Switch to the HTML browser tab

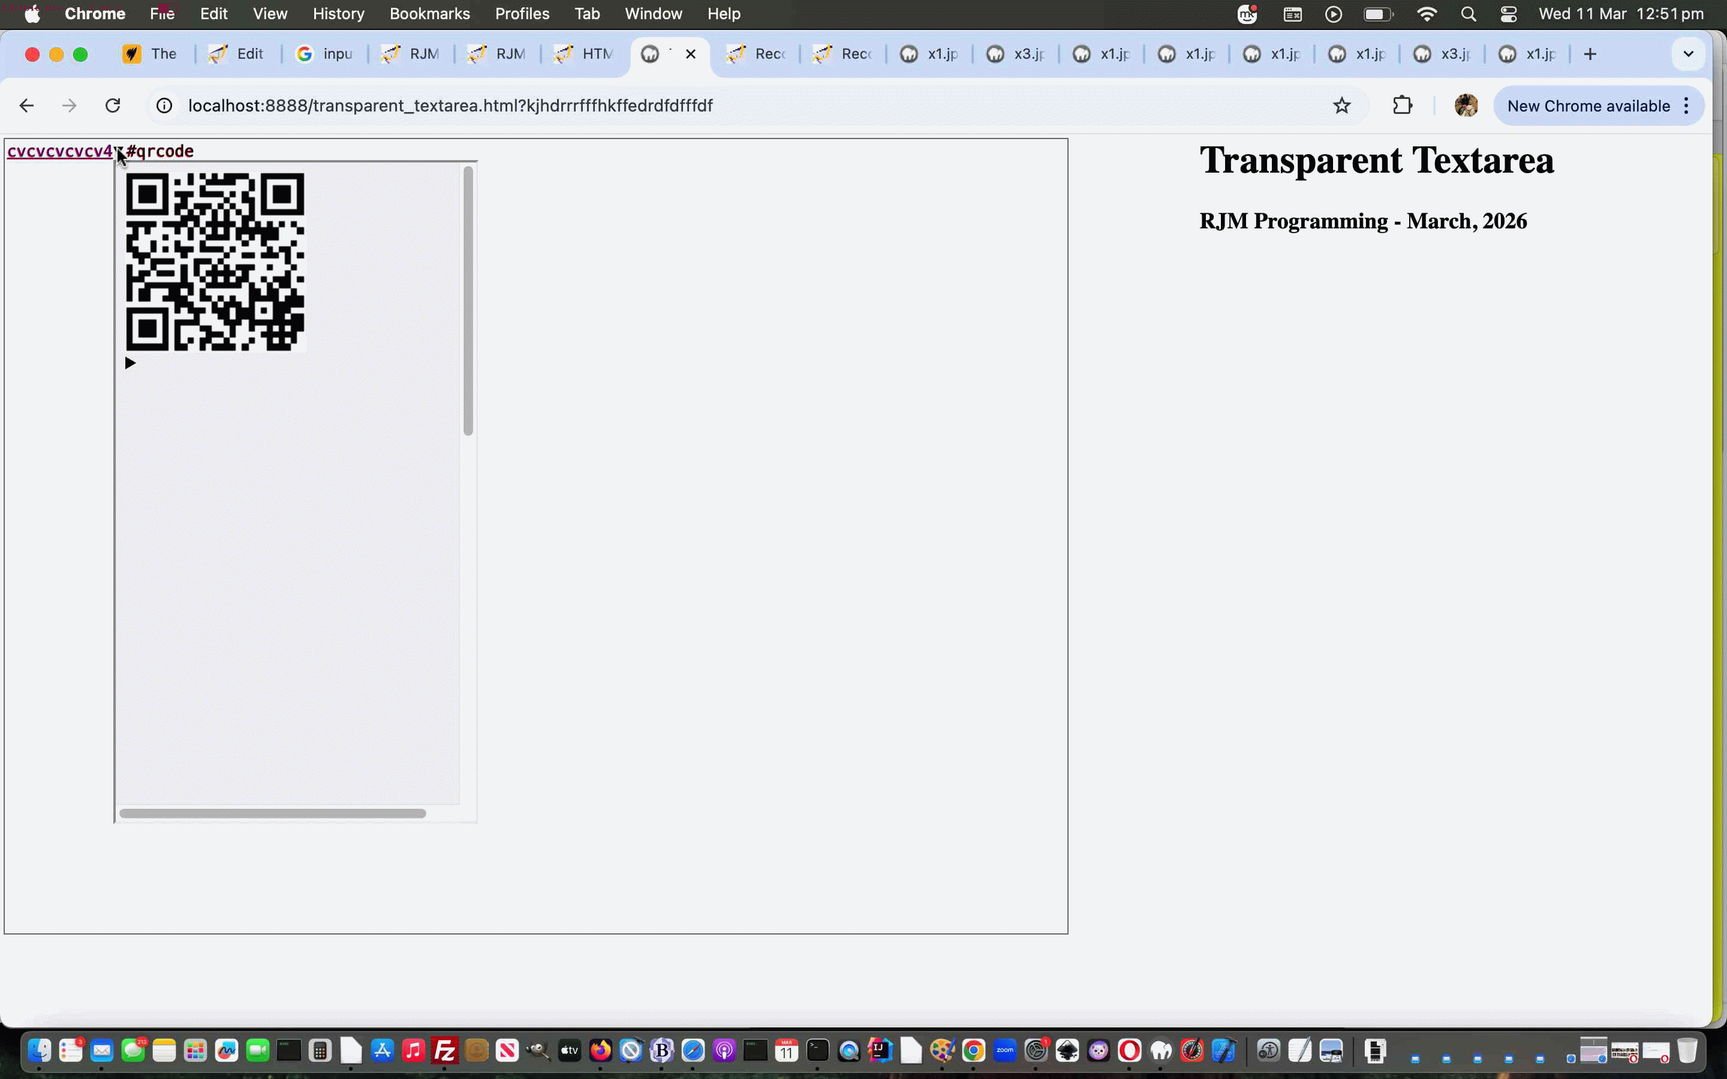tap(585, 53)
